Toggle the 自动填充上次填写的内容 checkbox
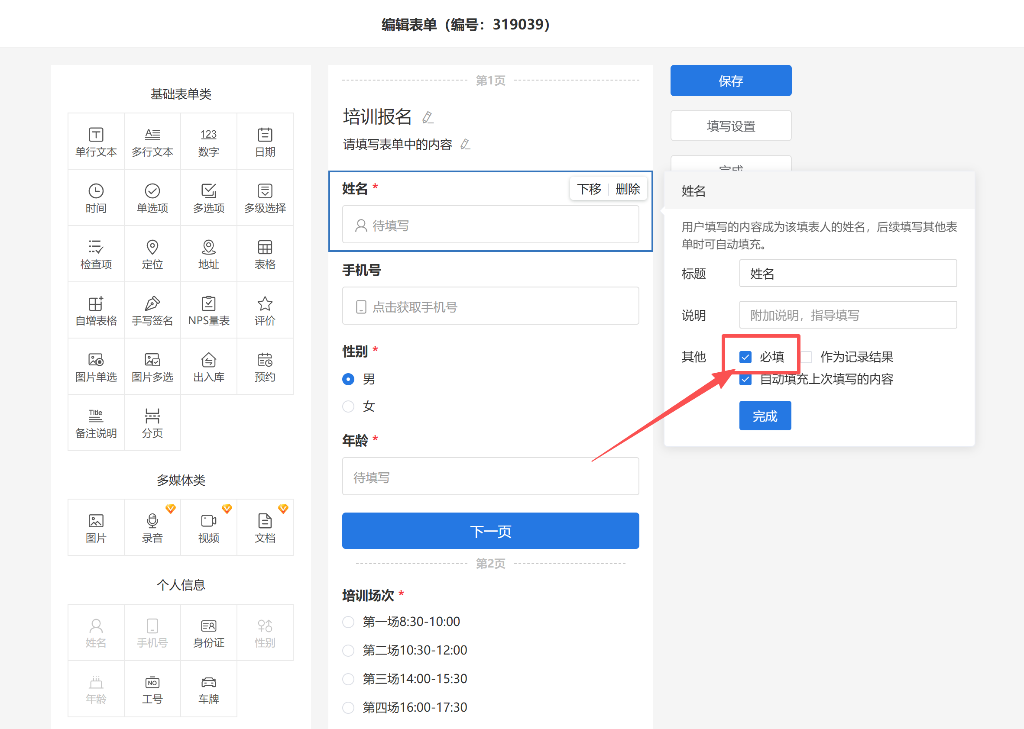 tap(745, 380)
